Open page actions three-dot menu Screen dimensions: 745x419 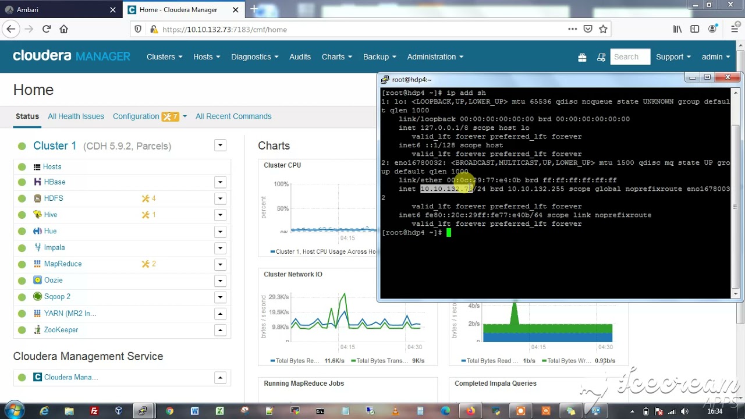(x=573, y=29)
